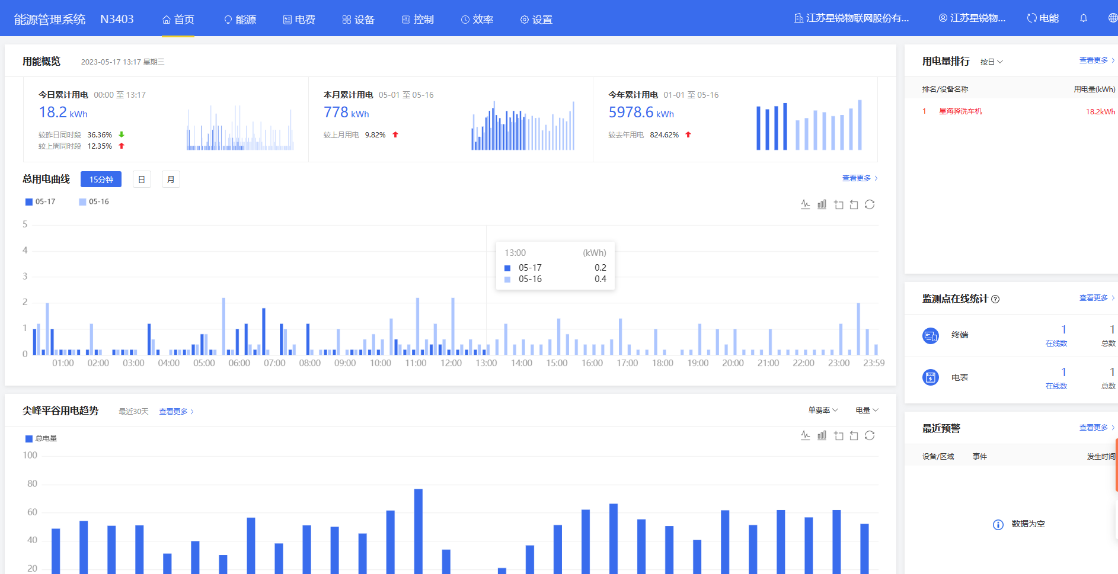Image resolution: width=1118 pixels, height=574 pixels.
Task: Select 星海驿洗车机 in the ranking list
Action: coord(960,111)
